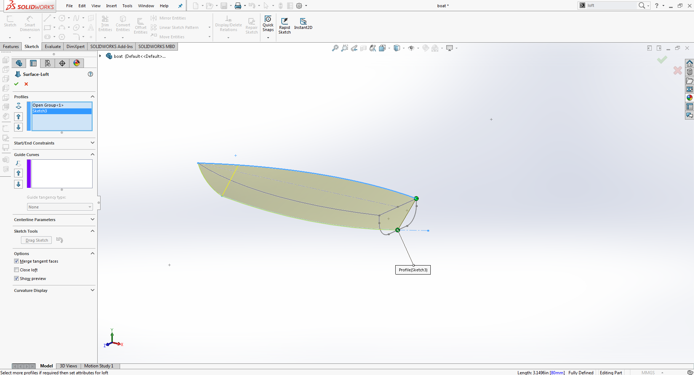Click the command search field
694x375 pixels.
tap(611, 5)
